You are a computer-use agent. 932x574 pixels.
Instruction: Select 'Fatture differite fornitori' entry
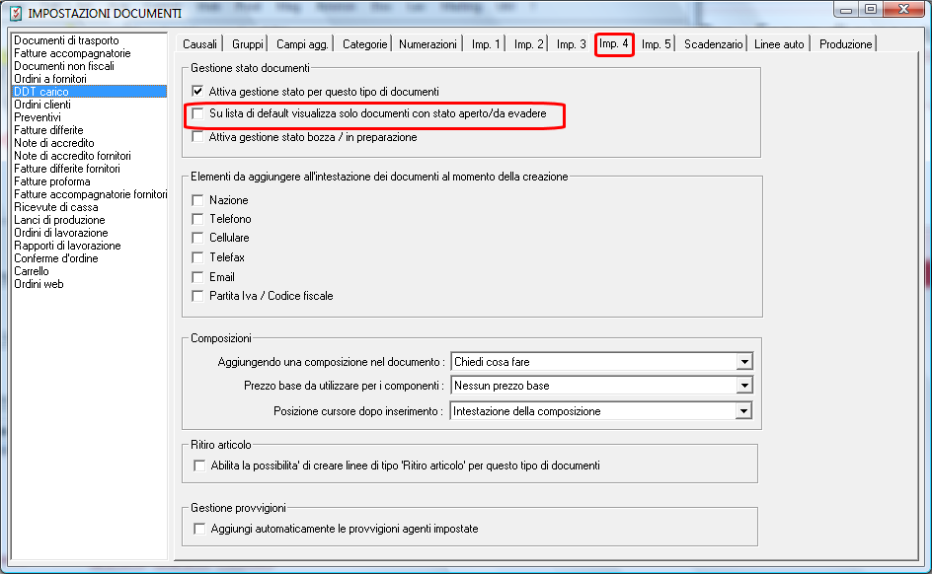pyautogui.click(x=89, y=169)
